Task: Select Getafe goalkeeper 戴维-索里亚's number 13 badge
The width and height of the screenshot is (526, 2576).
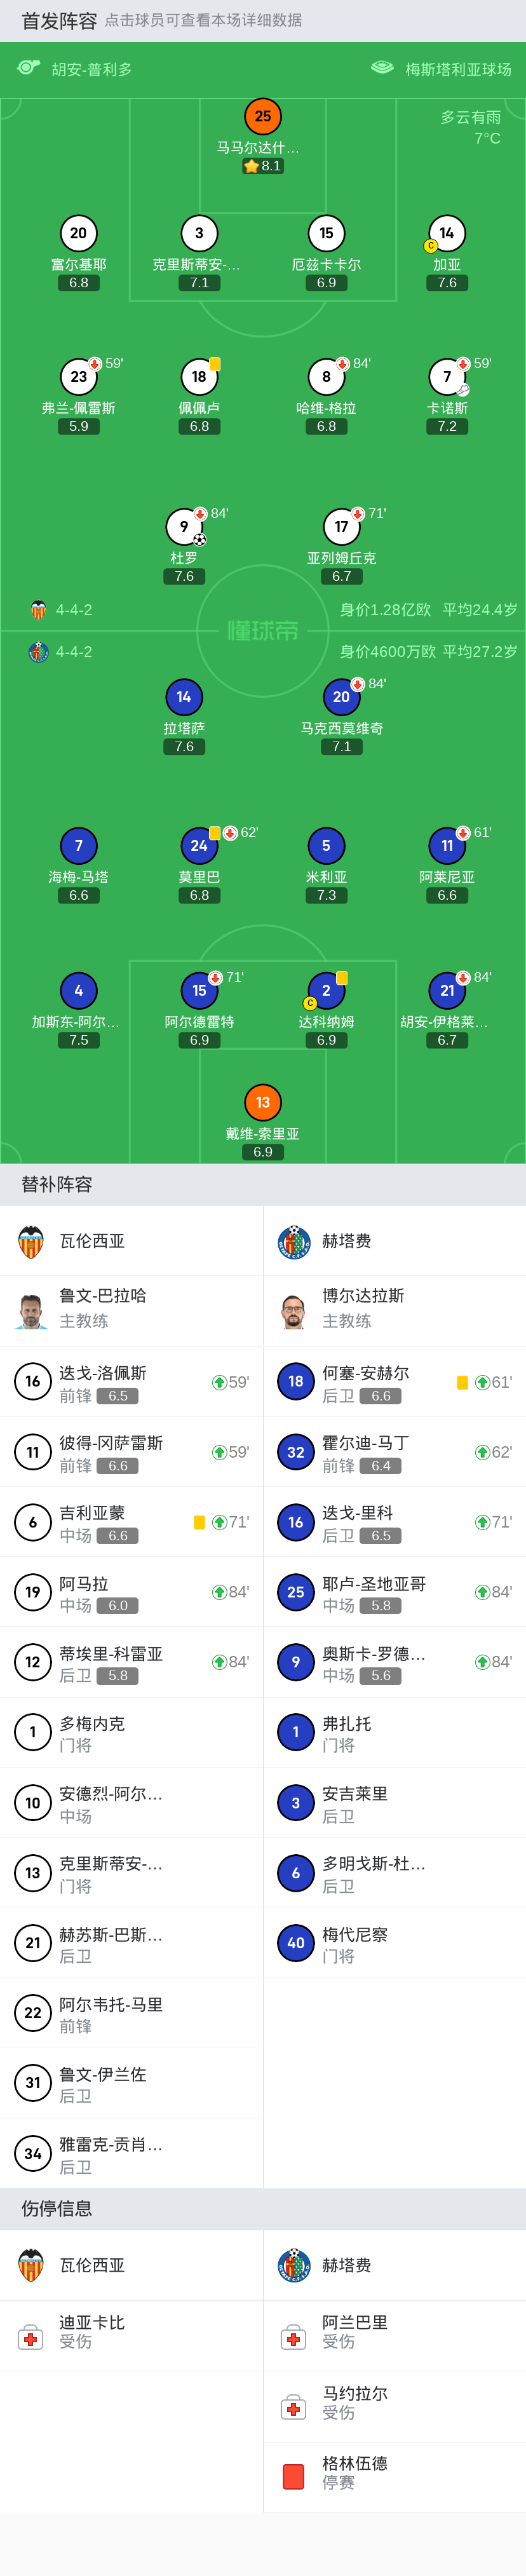Action: click(x=262, y=1102)
